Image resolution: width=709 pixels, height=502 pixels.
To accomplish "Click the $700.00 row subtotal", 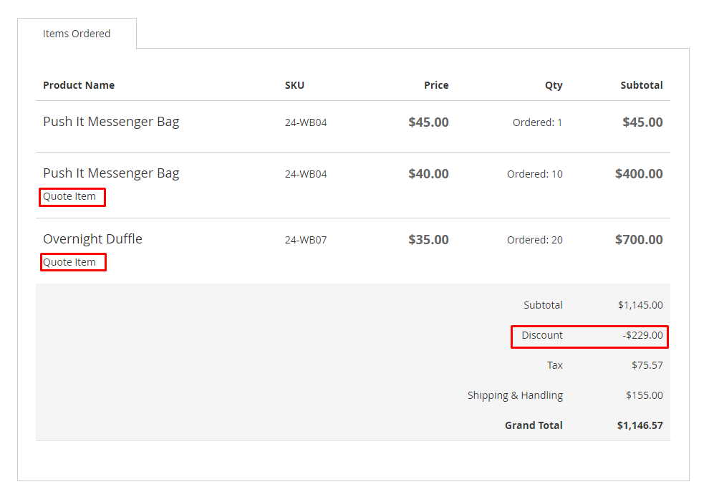I will [639, 240].
